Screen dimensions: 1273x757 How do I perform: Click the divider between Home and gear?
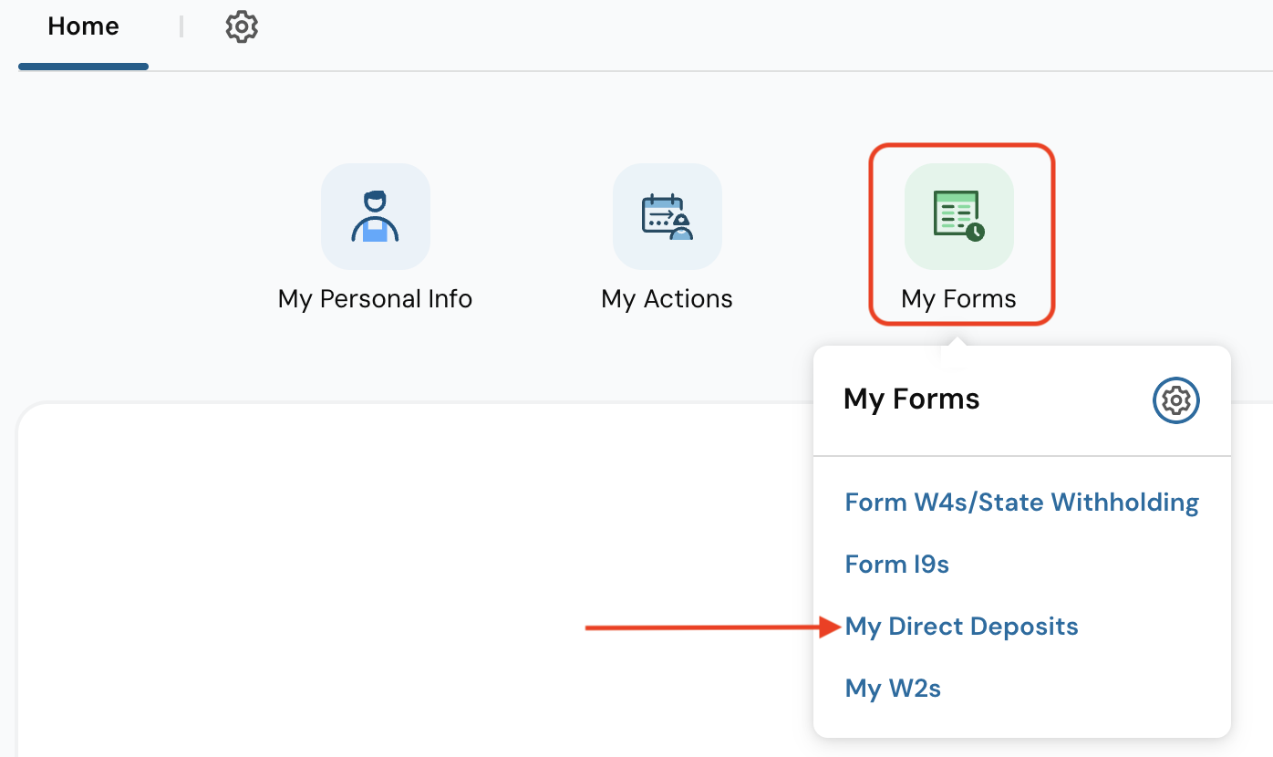click(181, 27)
